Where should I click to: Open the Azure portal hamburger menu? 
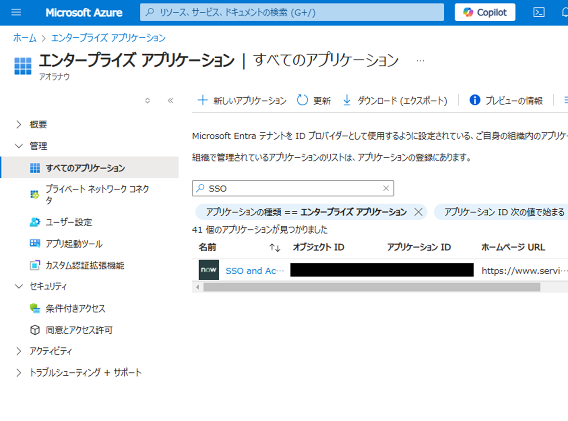coord(16,13)
